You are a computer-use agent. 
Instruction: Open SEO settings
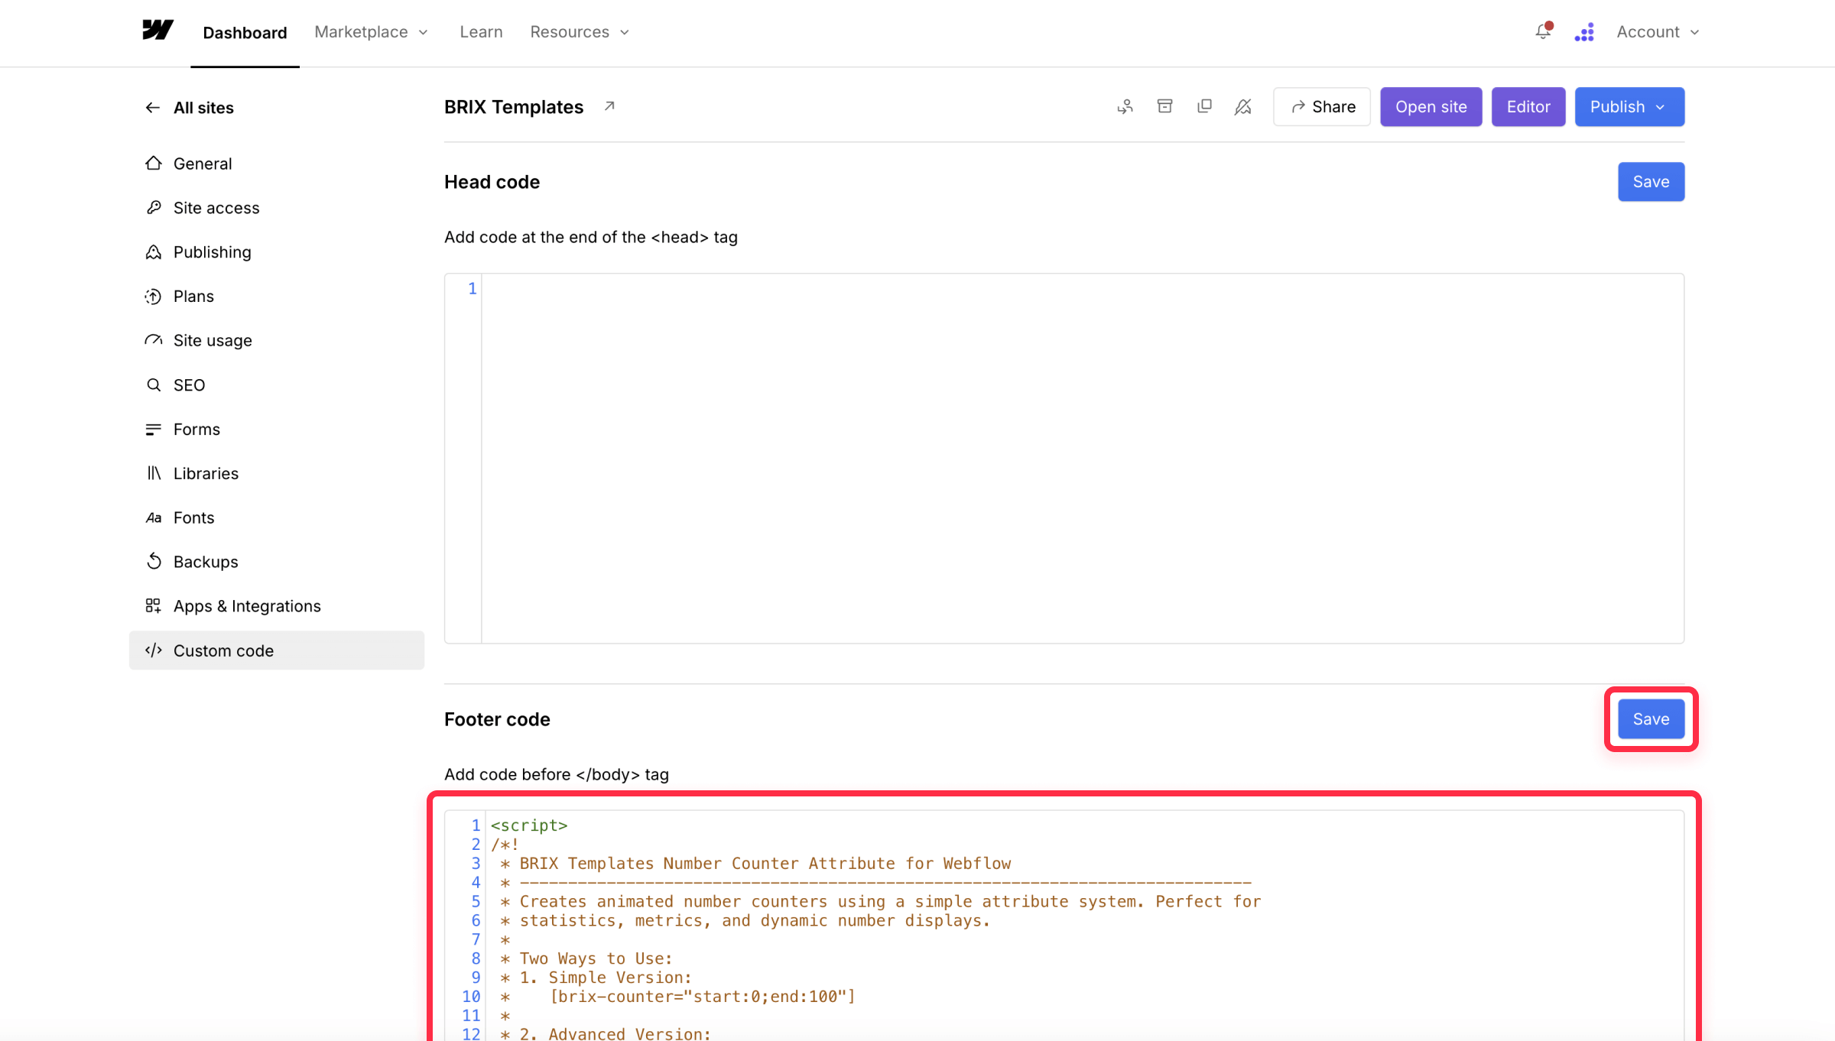tap(277, 385)
